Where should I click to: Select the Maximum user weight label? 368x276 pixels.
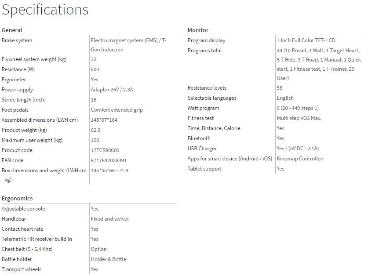(x=32, y=140)
